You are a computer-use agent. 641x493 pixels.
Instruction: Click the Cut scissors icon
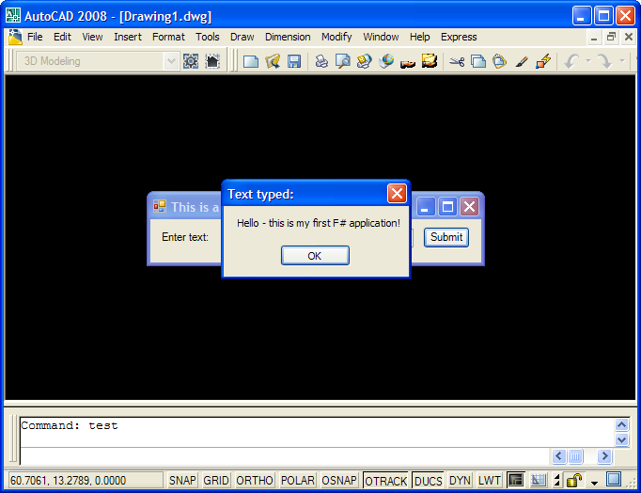(x=457, y=61)
